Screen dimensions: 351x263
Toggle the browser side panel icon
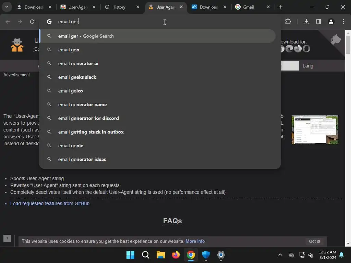point(319,22)
